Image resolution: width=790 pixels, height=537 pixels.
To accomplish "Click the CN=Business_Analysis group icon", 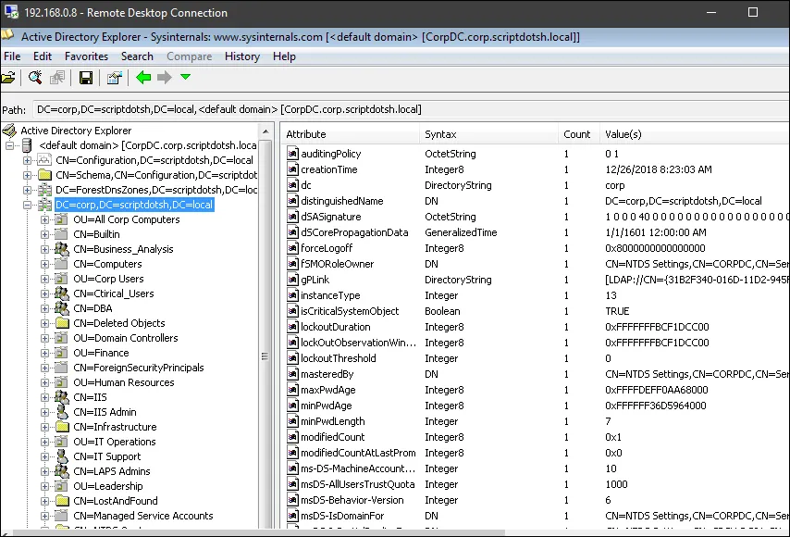I will coord(61,248).
